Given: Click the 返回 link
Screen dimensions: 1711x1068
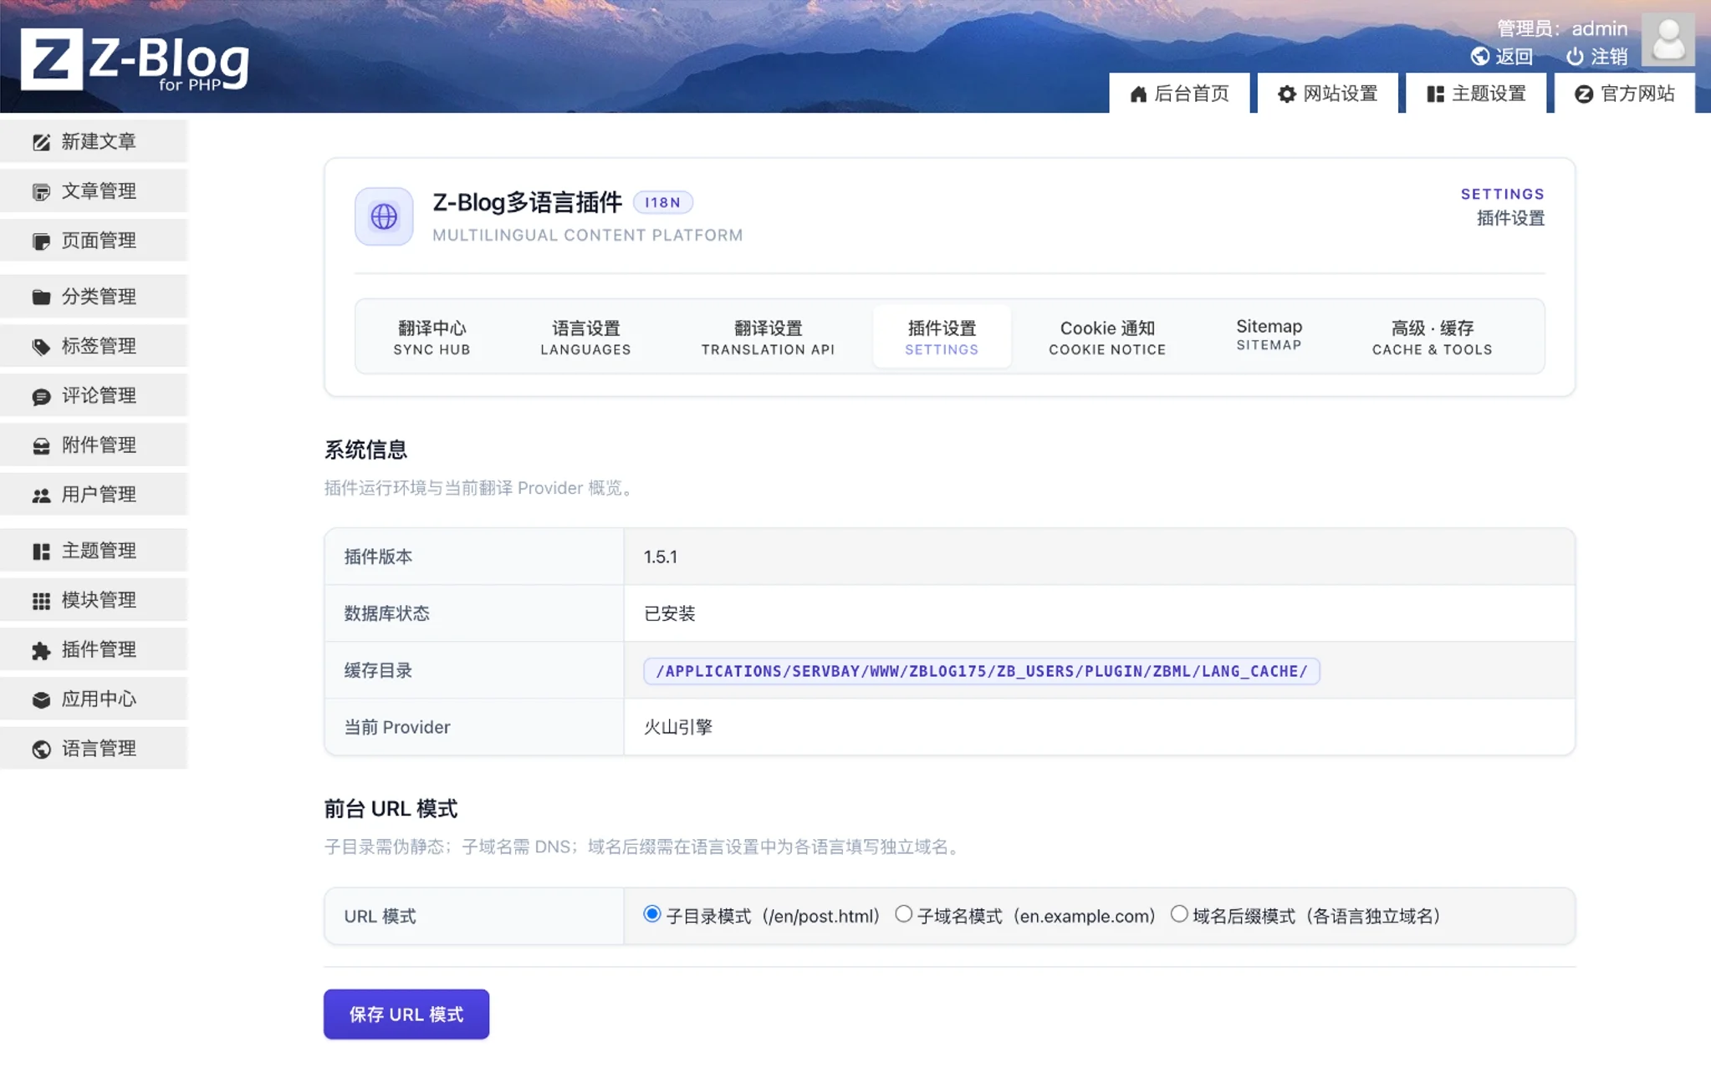Looking at the screenshot, I should click(1502, 56).
